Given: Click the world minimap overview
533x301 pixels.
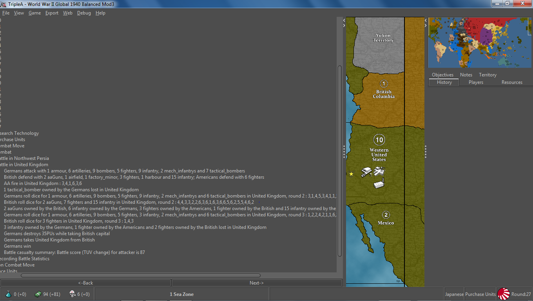Looking at the screenshot, I should click(x=480, y=43).
